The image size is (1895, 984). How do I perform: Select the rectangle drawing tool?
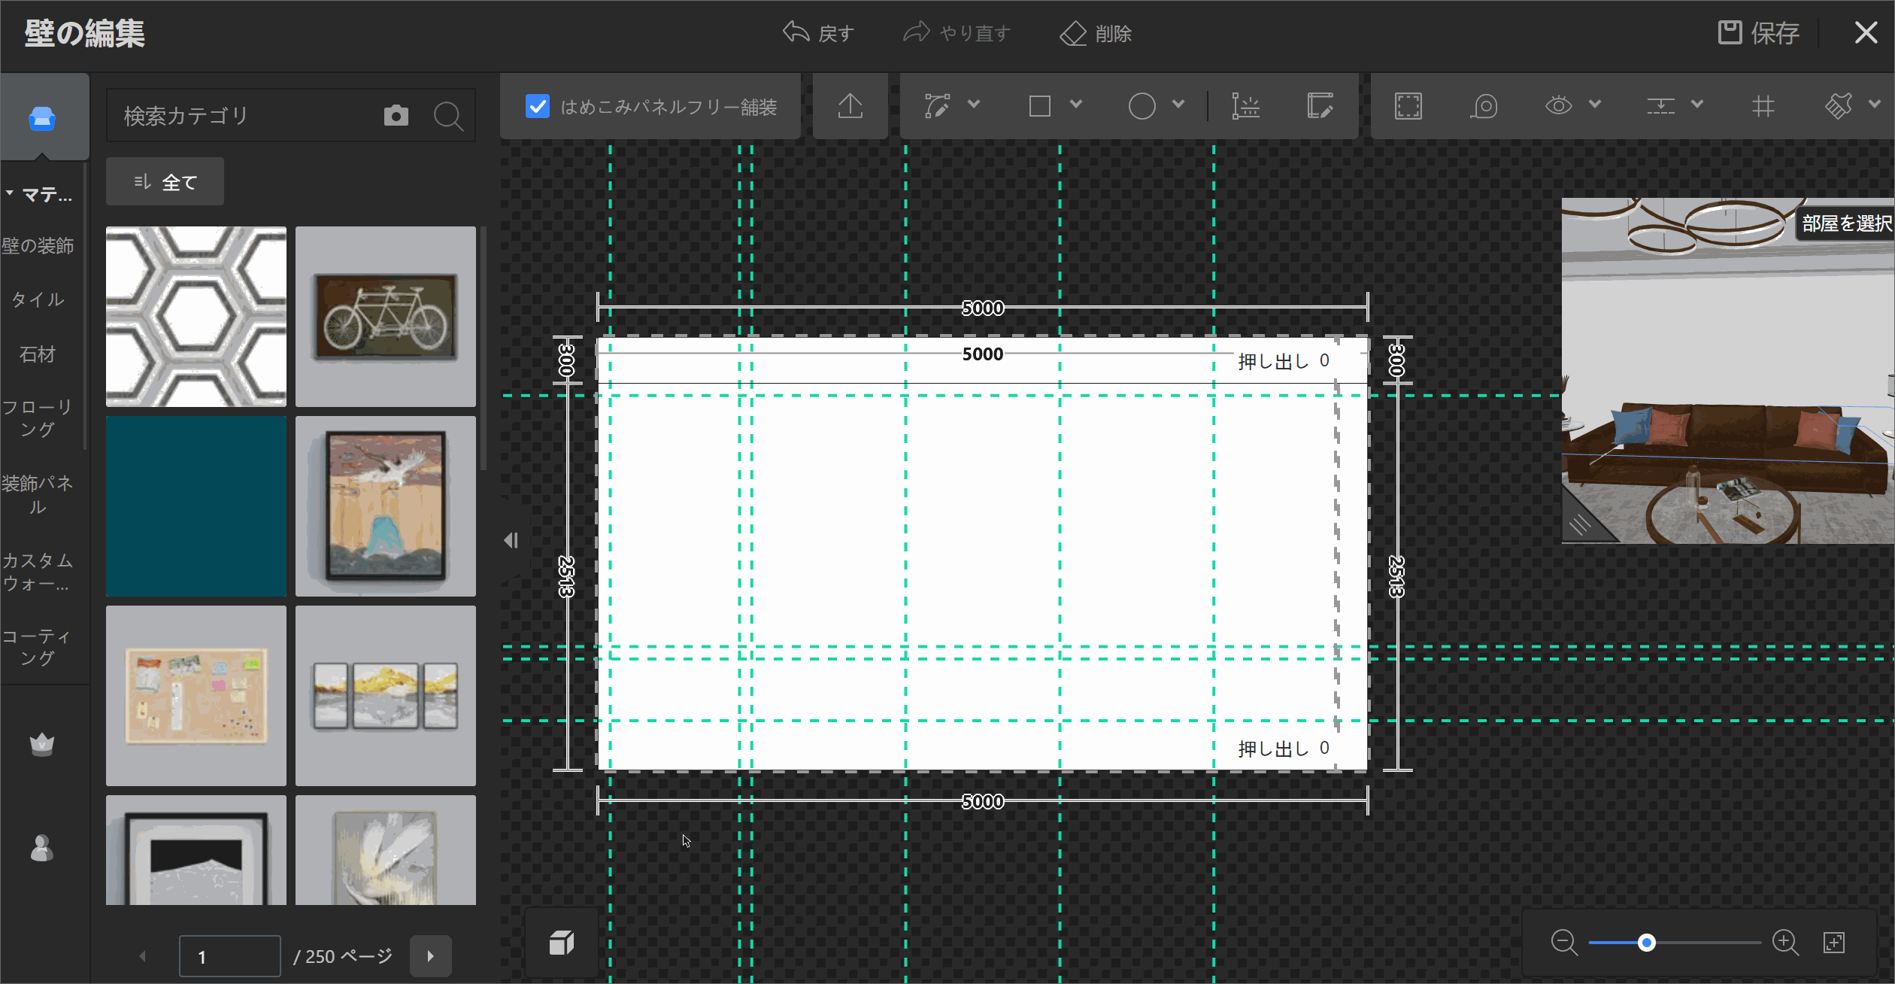(x=1040, y=106)
